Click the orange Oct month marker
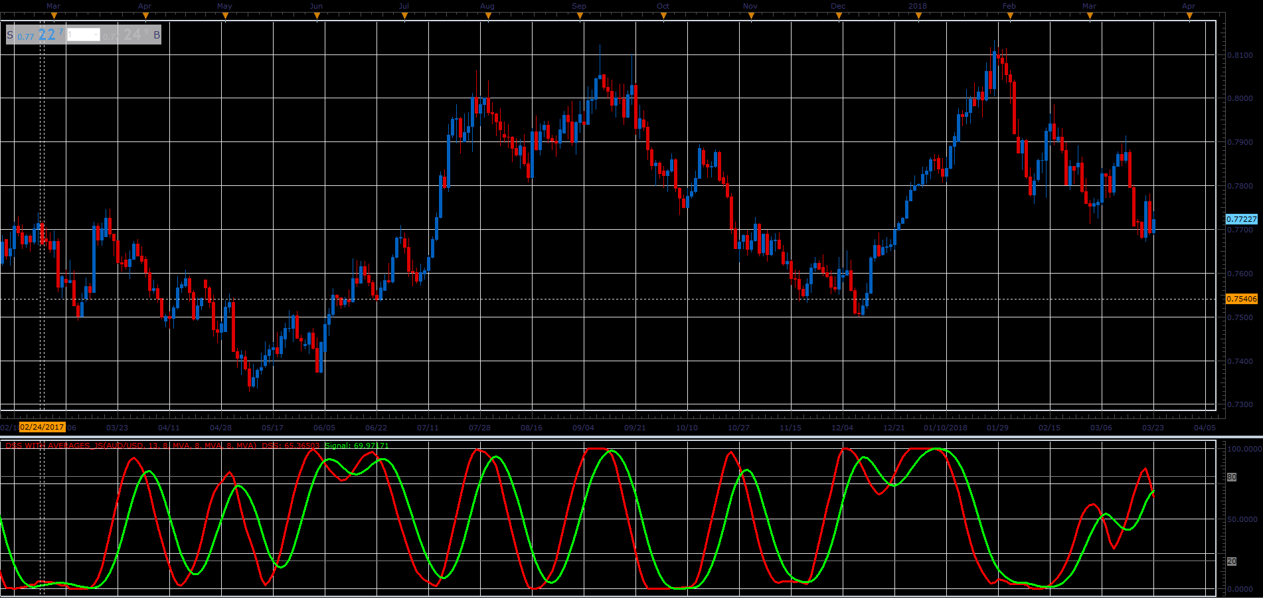This screenshot has height=599, width=1263. [x=663, y=15]
